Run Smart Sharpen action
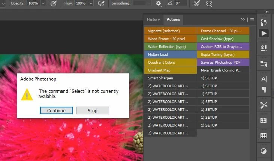Image resolution: width=274 pixels, height=161 pixels. point(171,78)
